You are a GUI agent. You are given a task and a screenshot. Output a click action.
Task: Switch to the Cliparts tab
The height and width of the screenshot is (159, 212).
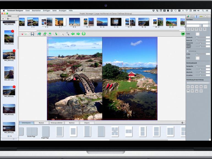coord(87,123)
